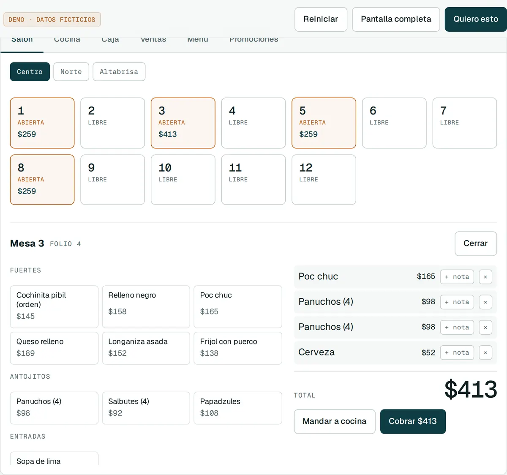Switch to the Norte zone
The width and height of the screenshot is (507, 475).
pos(71,72)
